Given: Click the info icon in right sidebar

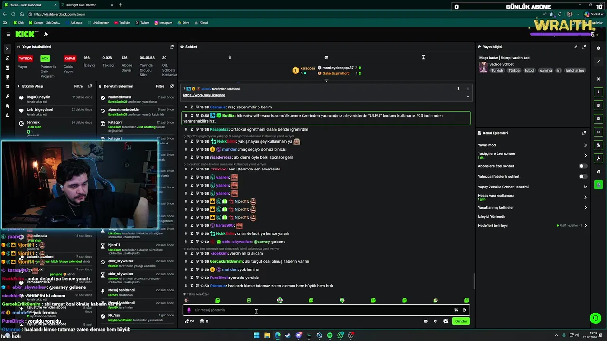Looking at the screenshot, I should click(x=598, y=48).
